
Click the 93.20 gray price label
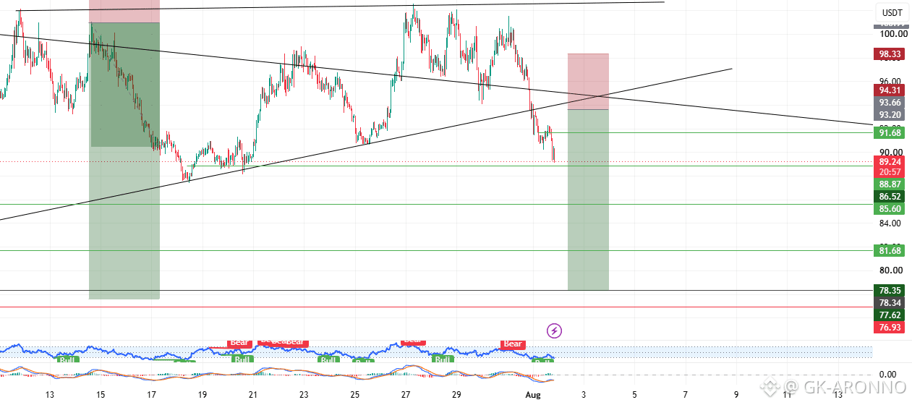pos(889,115)
